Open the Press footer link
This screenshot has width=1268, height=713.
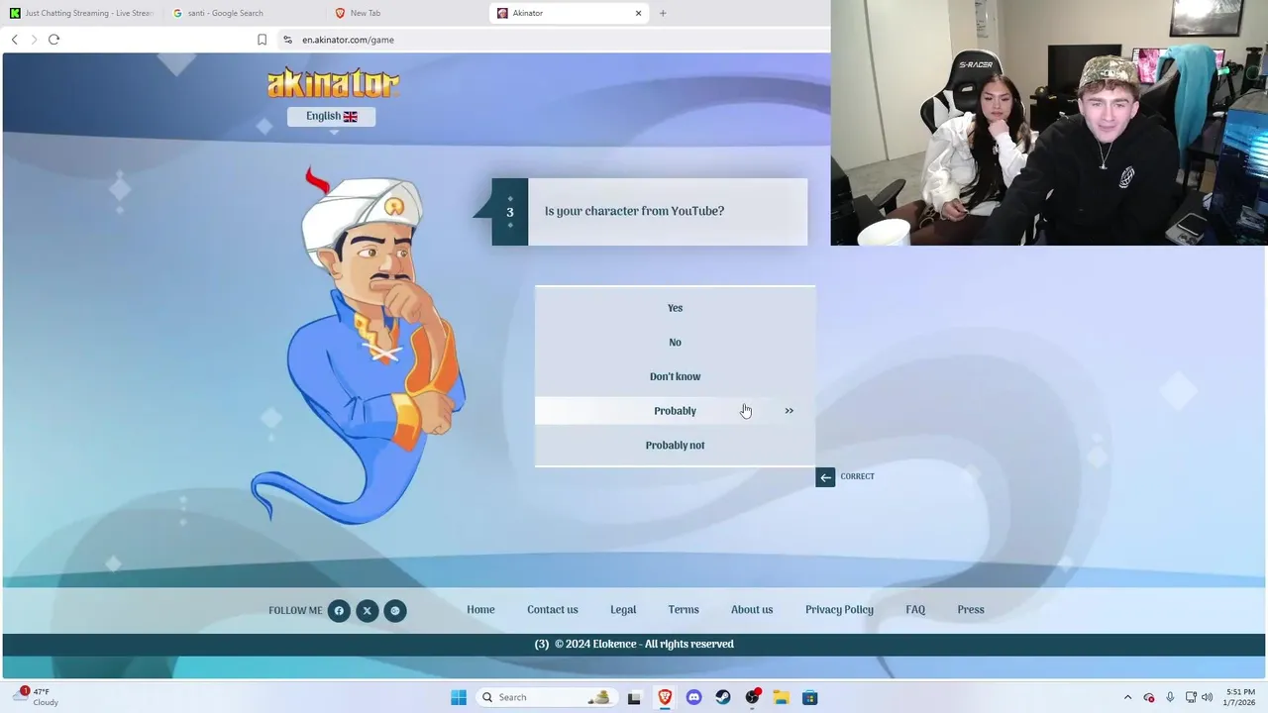[971, 610]
